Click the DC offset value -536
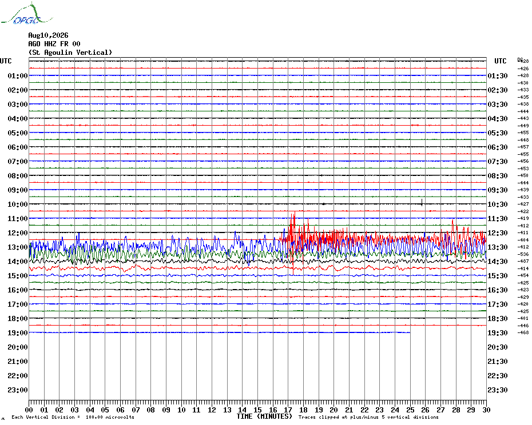Viewport: 532px width, 425px height. (x=523, y=254)
